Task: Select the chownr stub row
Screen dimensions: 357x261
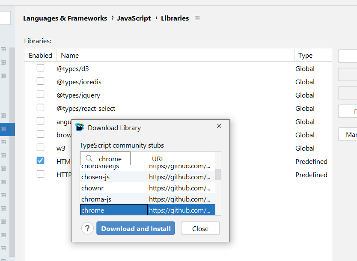Action: tap(148, 188)
